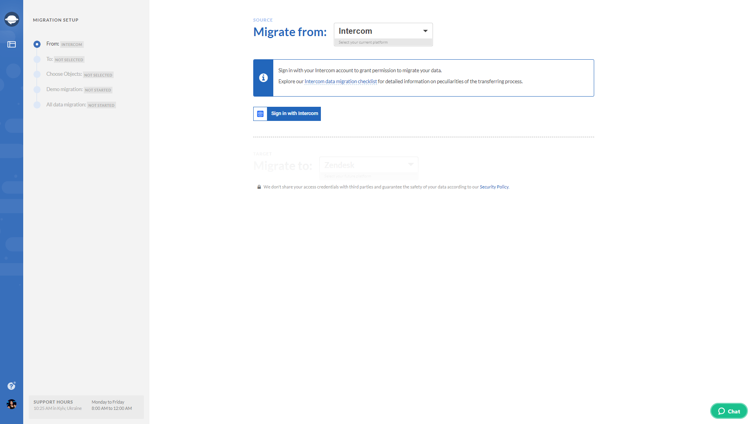Click the help question mark icon

(x=11, y=386)
